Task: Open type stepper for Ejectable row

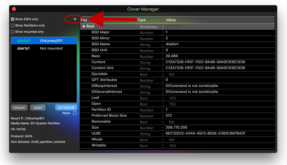Action: tap(163, 74)
